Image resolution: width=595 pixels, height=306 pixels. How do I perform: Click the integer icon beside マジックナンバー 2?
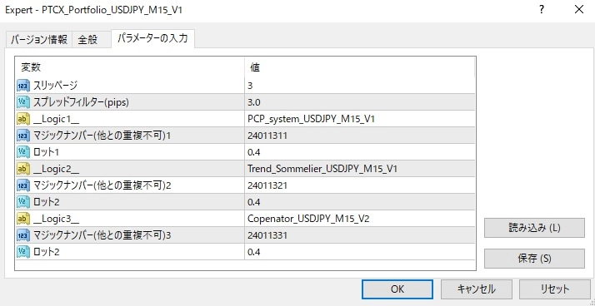23,185
